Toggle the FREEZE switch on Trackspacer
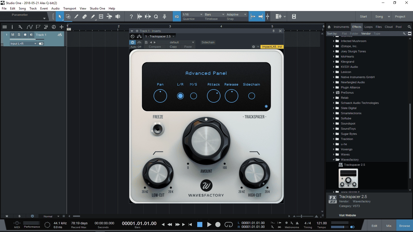413x232 pixels. 157,129
